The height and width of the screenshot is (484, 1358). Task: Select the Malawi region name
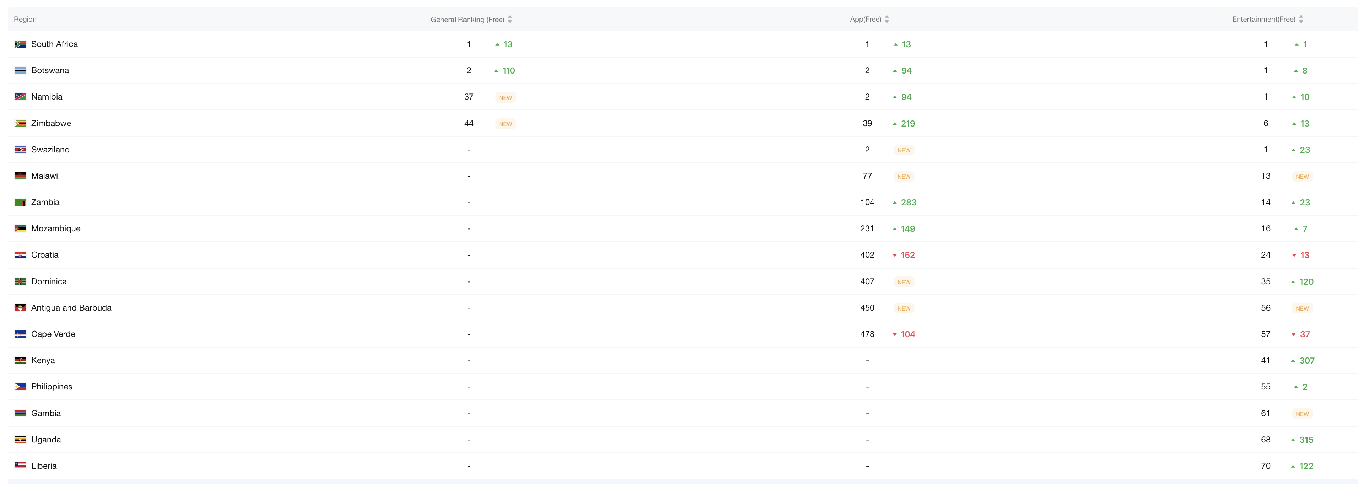click(45, 176)
